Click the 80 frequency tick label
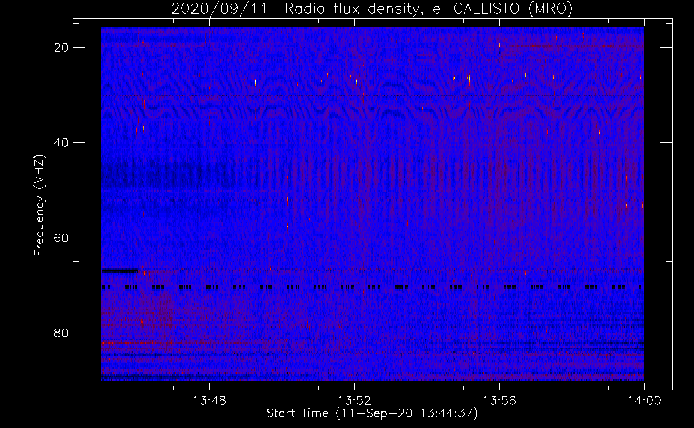 click(x=61, y=333)
